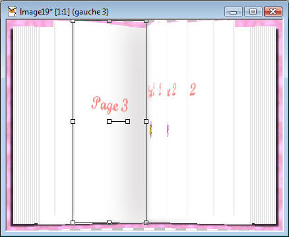Click the center pivot point handle
The height and width of the screenshot is (237, 289).
click(109, 121)
